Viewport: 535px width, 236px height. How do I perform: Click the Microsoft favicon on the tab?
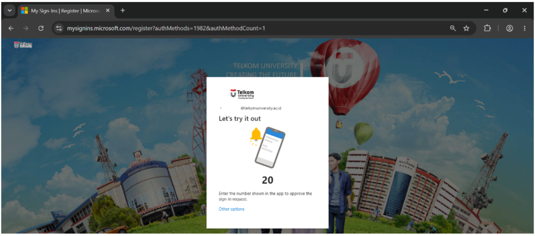(x=25, y=10)
